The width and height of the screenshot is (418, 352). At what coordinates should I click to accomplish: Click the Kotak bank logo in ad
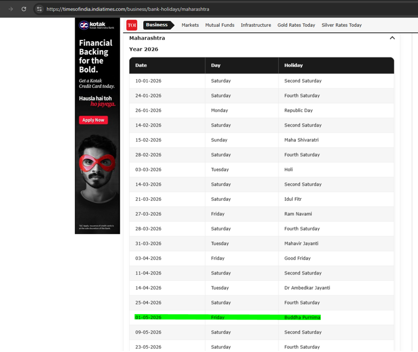[x=97, y=25]
